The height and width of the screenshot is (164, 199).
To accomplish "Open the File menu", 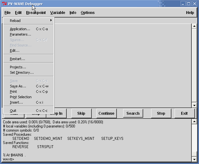I will (x=8, y=13).
